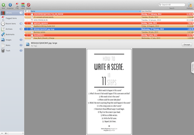Click the flag column header
Screen dimensions: 194x135
(26, 11)
